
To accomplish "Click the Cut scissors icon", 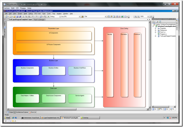I will (x=24, y=17).
